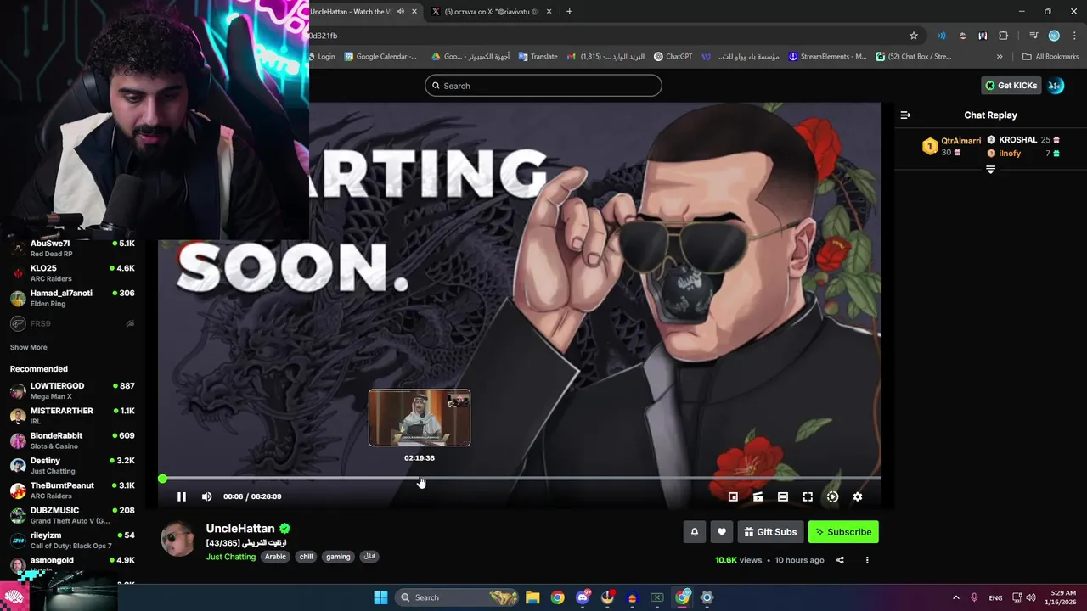Open File Explorer from the taskbar
Image resolution: width=1087 pixels, height=611 pixels.
point(532,597)
